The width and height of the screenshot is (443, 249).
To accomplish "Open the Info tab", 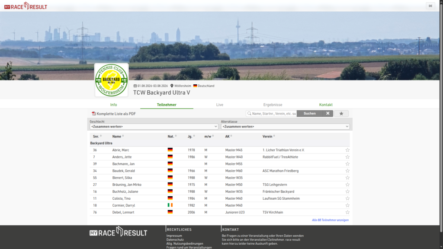I will point(114,105).
